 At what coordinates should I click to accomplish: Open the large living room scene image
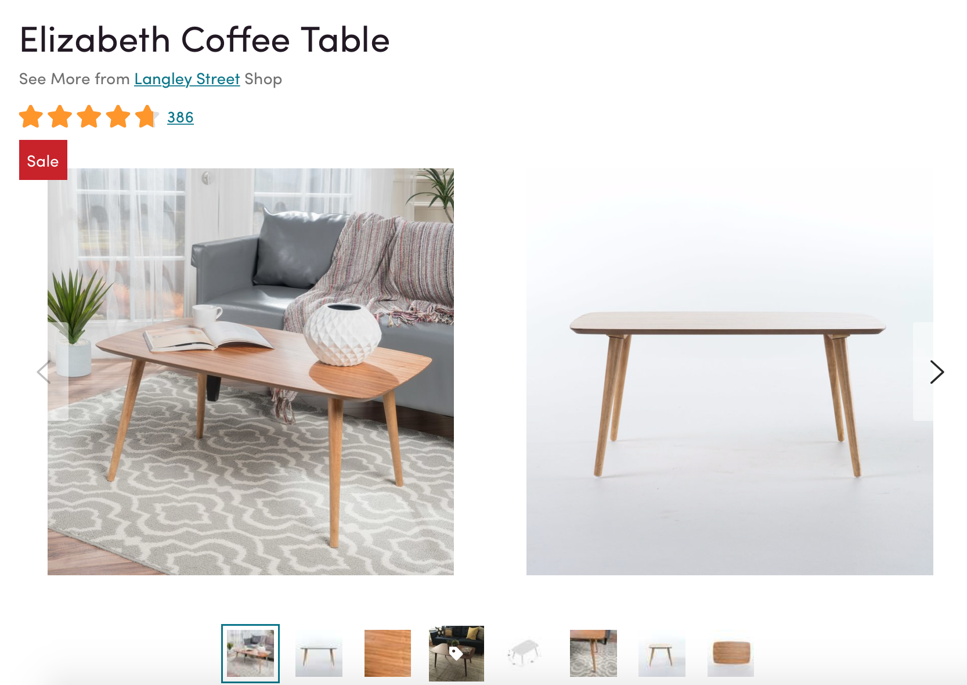pos(251,372)
